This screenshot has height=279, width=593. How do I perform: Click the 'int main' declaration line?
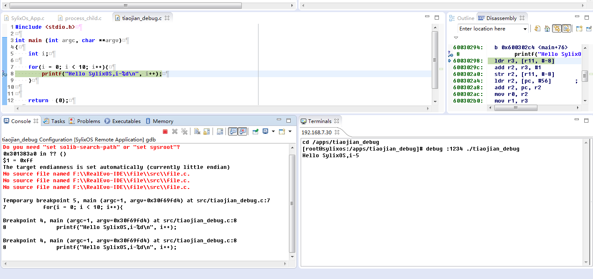(x=68, y=40)
